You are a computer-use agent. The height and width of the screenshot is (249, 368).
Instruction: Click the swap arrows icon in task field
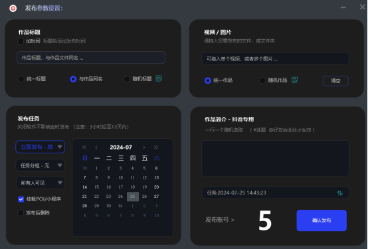pyautogui.click(x=339, y=193)
